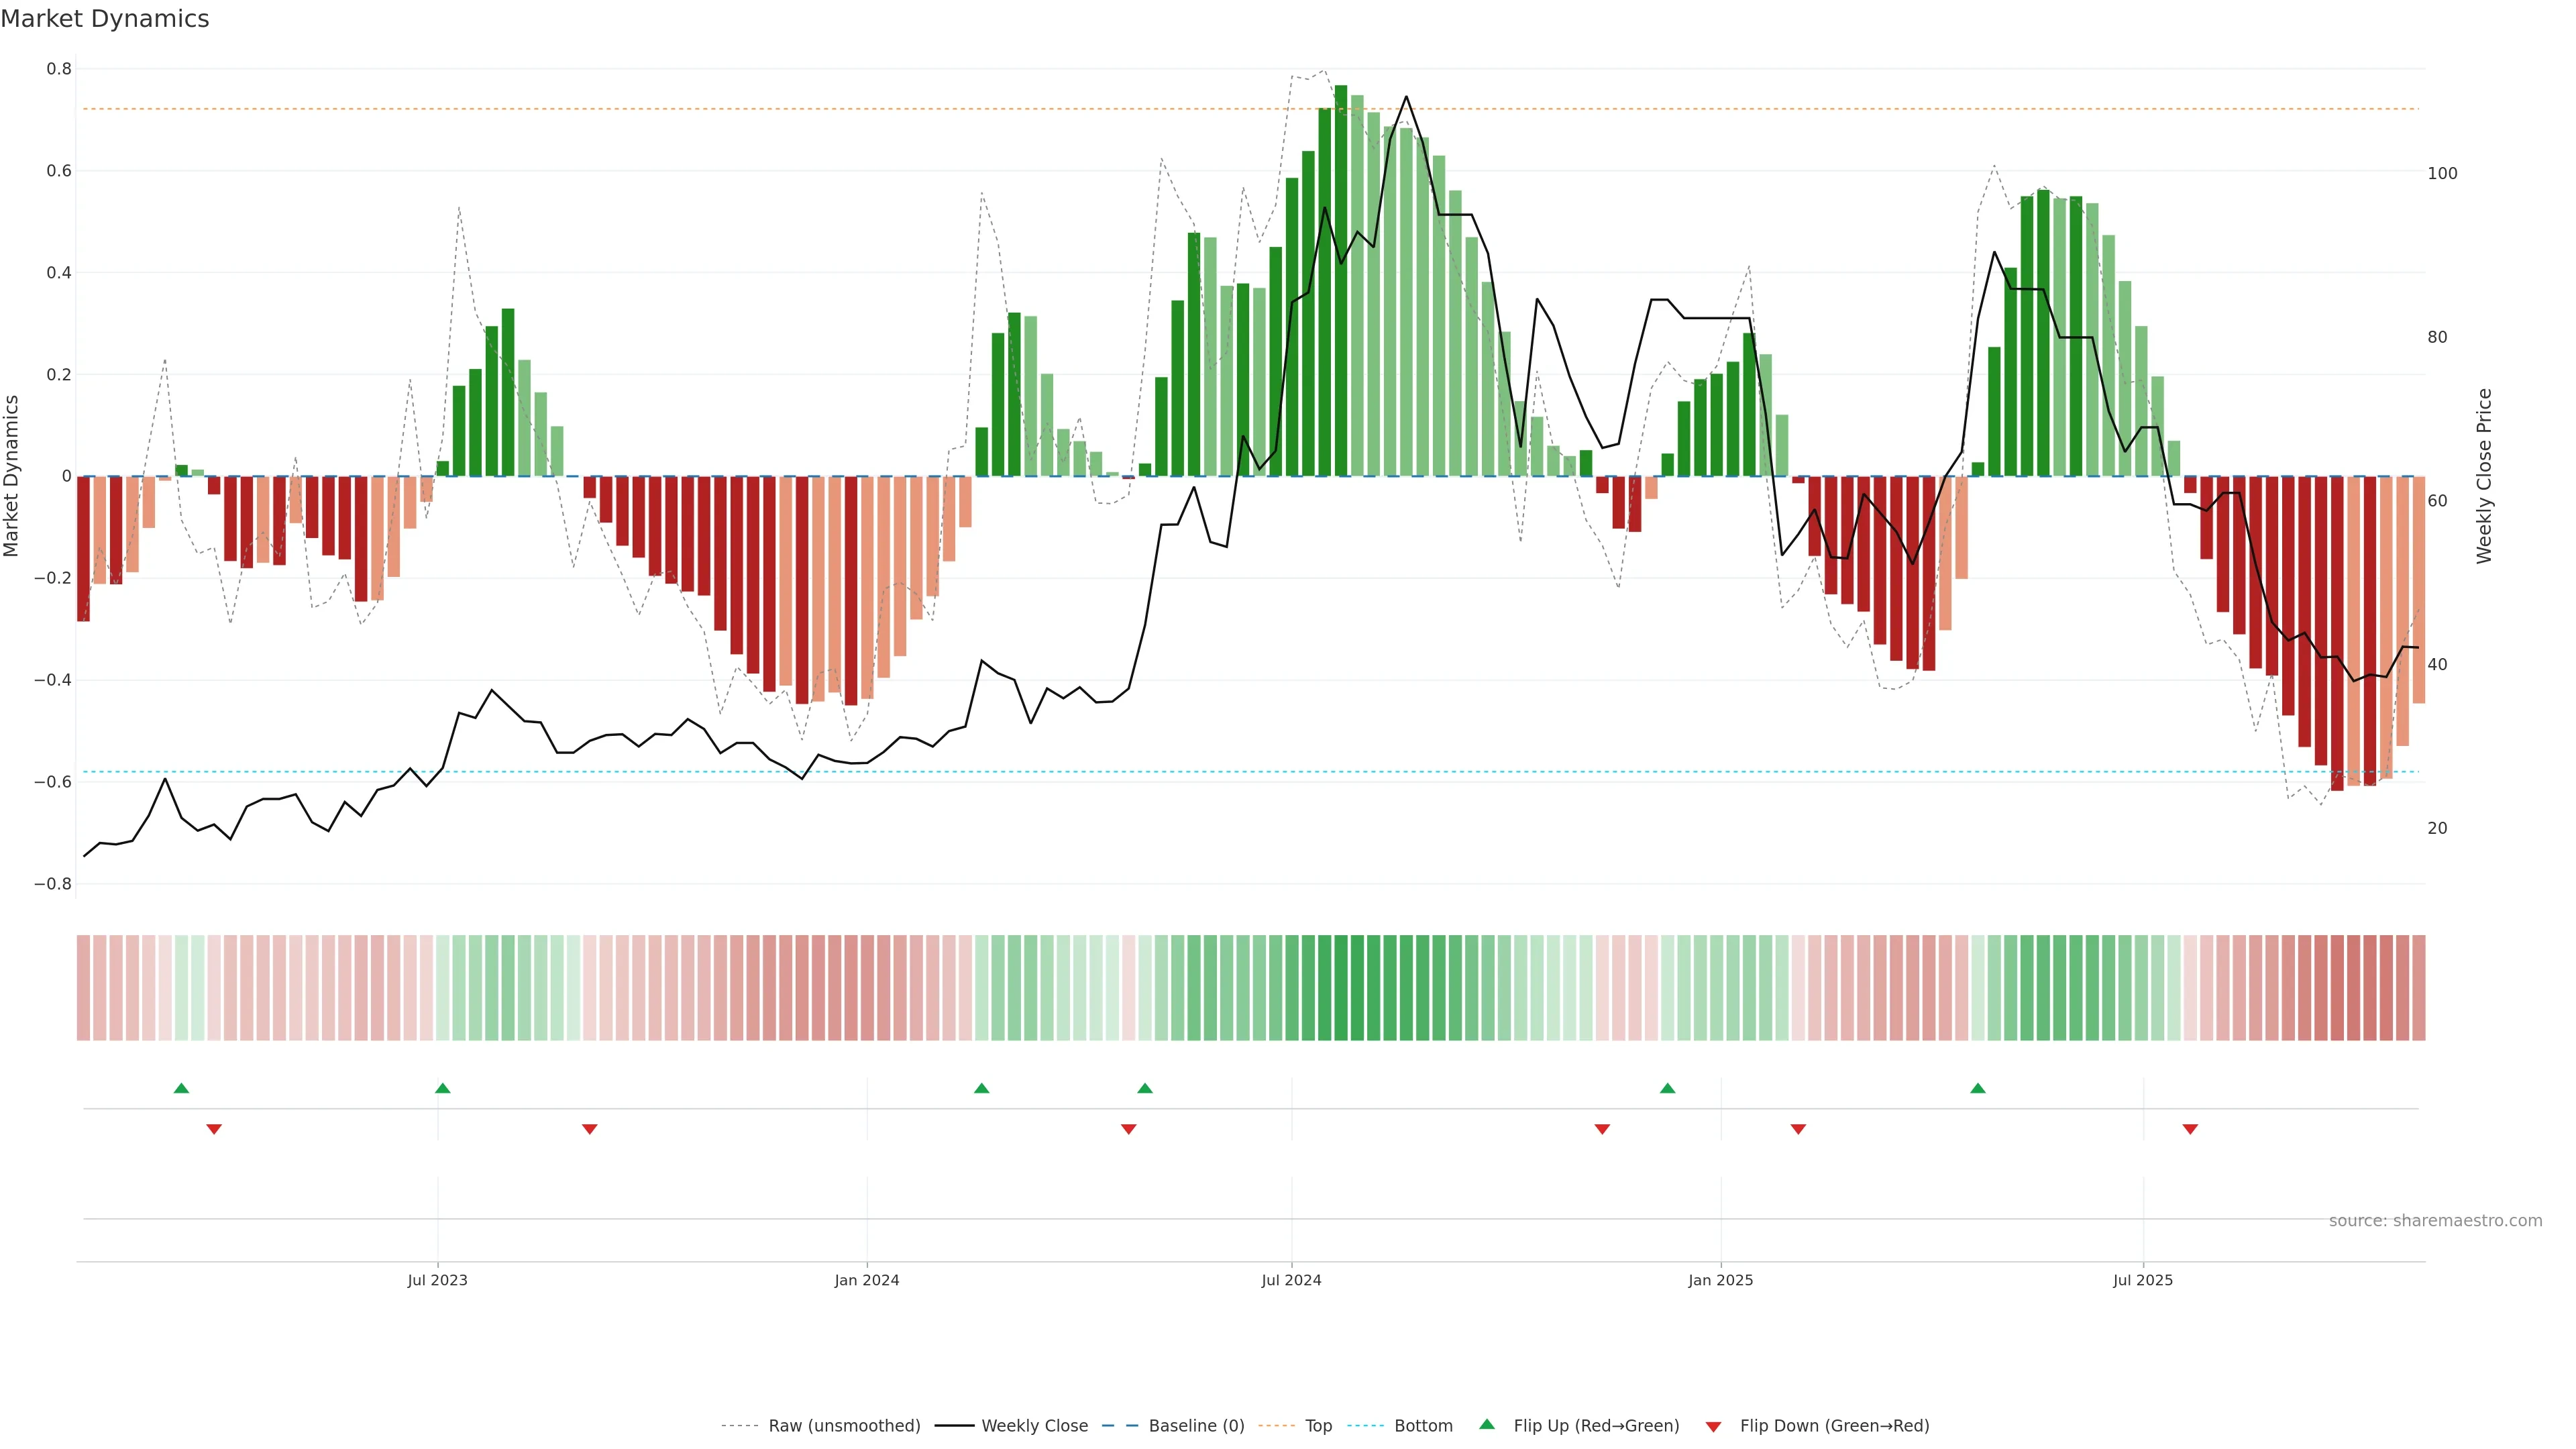Viewport: 2576px width, 1449px height.
Task: Toggle the Raw (unsmoothed) legend entry
Action: (x=844, y=1426)
